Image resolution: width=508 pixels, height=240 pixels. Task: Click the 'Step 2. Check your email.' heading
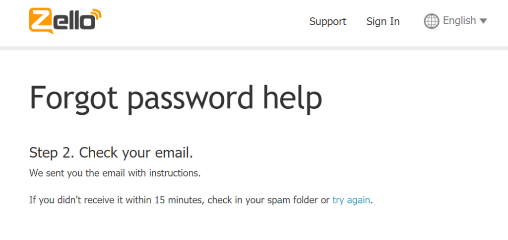[111, 153]
